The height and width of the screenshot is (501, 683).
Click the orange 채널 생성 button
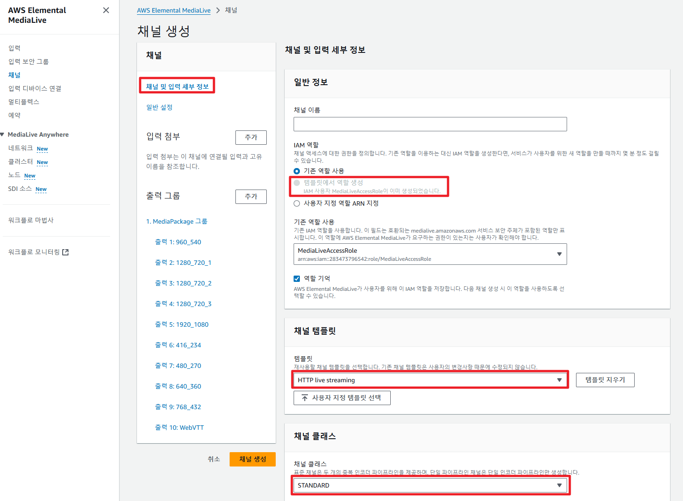tap(252, 459)
